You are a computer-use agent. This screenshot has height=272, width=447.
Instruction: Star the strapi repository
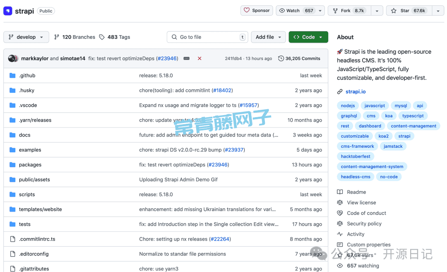coord(409,10)
